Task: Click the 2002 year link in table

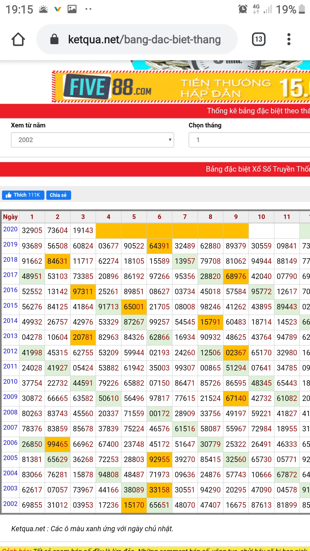Action: click(10, 504)
